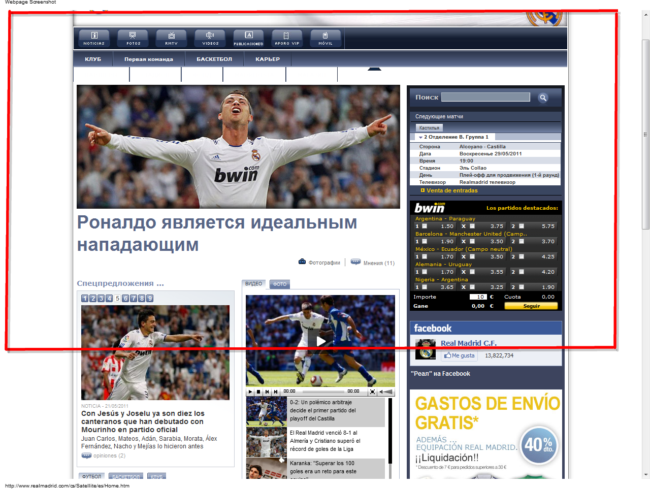Open headline 'Роналдо является идеальным нападающим'
650x489 pixels.
217,233
